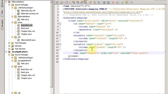Select Book.hbm.xml in JavaApplication4 pojos
Viewport: 168px width, 94px height.
[27, 69]
